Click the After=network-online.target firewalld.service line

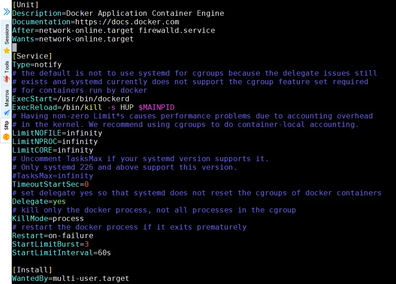coord(114,31)
